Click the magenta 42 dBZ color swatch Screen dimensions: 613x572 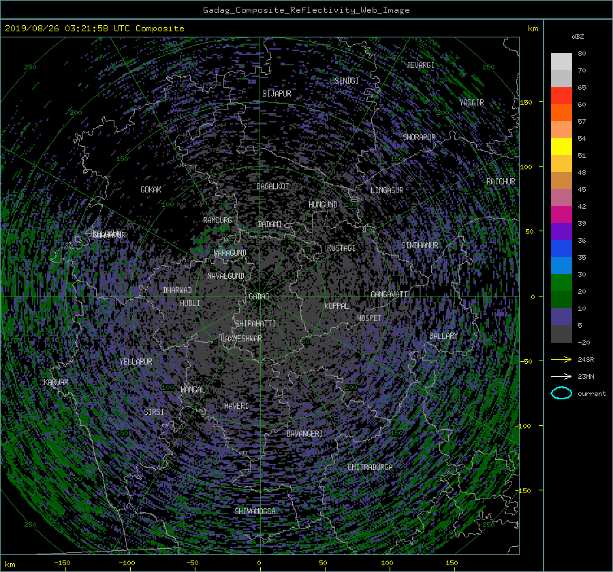(561, 214)
